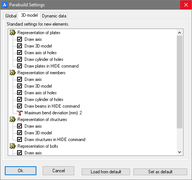The height and width of the screenshot is (180, 192).
Task: Open the Dynamic data tab
Action: [x=54, y=16]
